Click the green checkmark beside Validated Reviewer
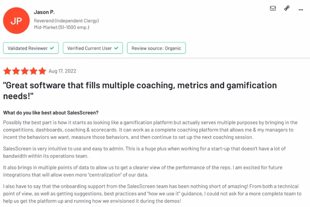This screenshot has width=310, height=207. pos(52,48)
